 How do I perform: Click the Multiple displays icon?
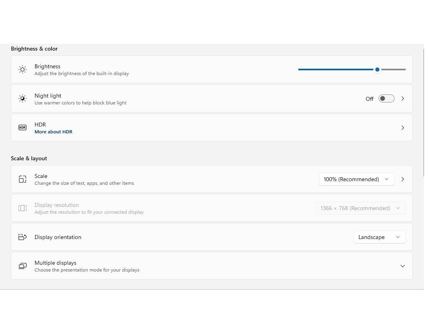(x=23, y=266)
